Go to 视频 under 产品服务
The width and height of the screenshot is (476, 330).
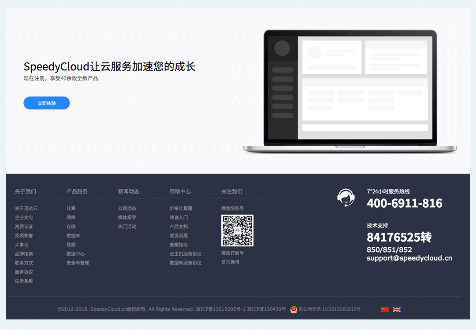click(71, 245)
